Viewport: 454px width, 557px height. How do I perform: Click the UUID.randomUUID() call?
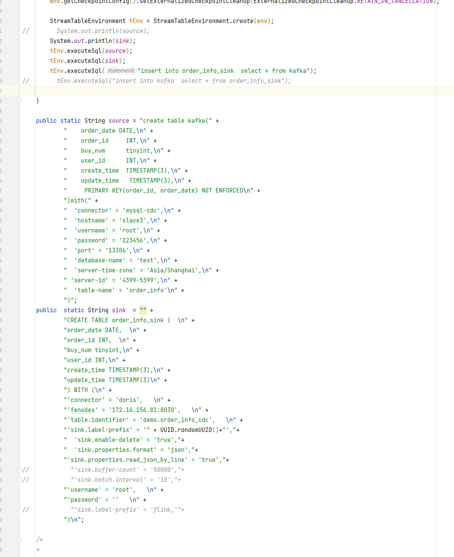[x=189, y=430]
